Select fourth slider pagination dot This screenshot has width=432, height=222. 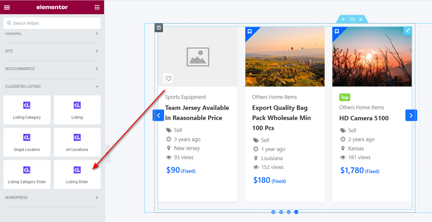coord(296,212)
